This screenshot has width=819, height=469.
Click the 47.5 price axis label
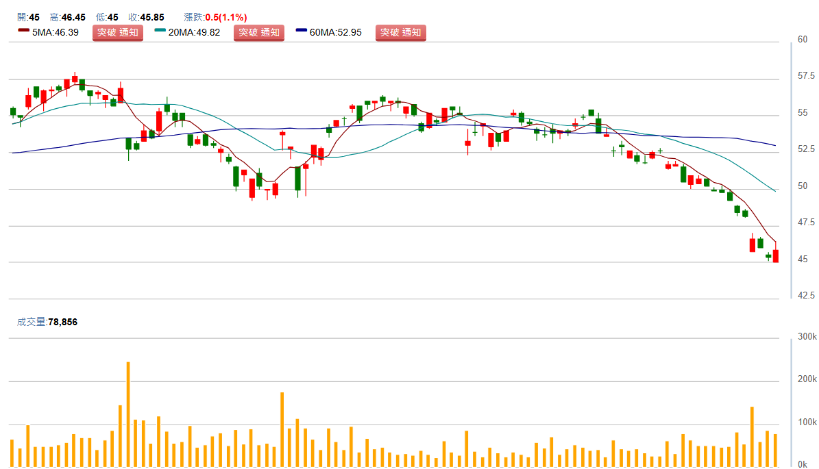[806, 223]
